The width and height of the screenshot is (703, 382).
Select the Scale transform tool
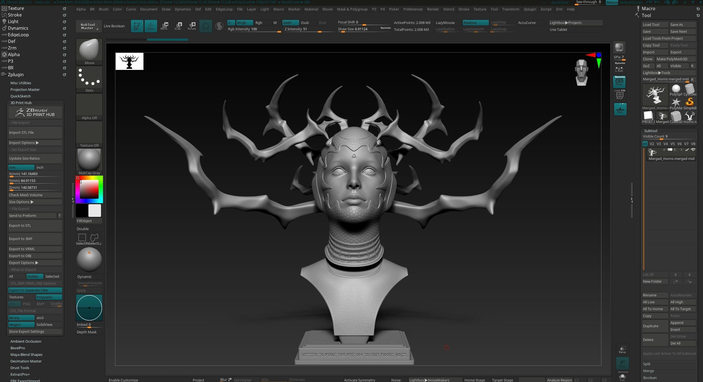(x=178, y=26)
